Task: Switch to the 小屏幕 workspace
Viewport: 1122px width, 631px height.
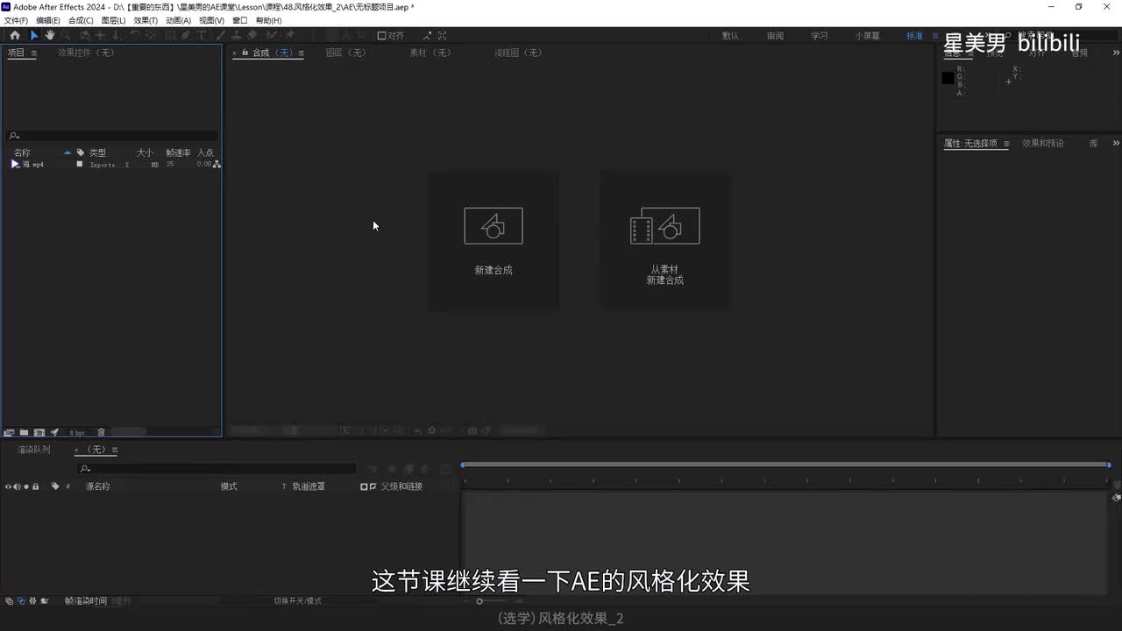Action: [868, 36]
